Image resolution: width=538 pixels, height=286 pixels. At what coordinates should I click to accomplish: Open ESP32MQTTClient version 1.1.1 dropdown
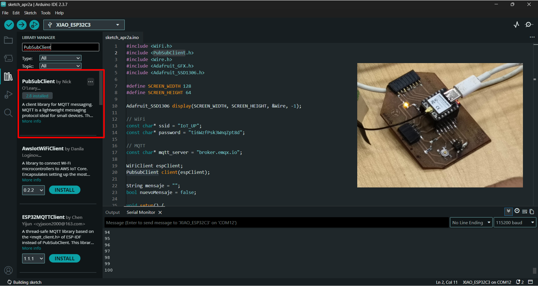[33, 258]
